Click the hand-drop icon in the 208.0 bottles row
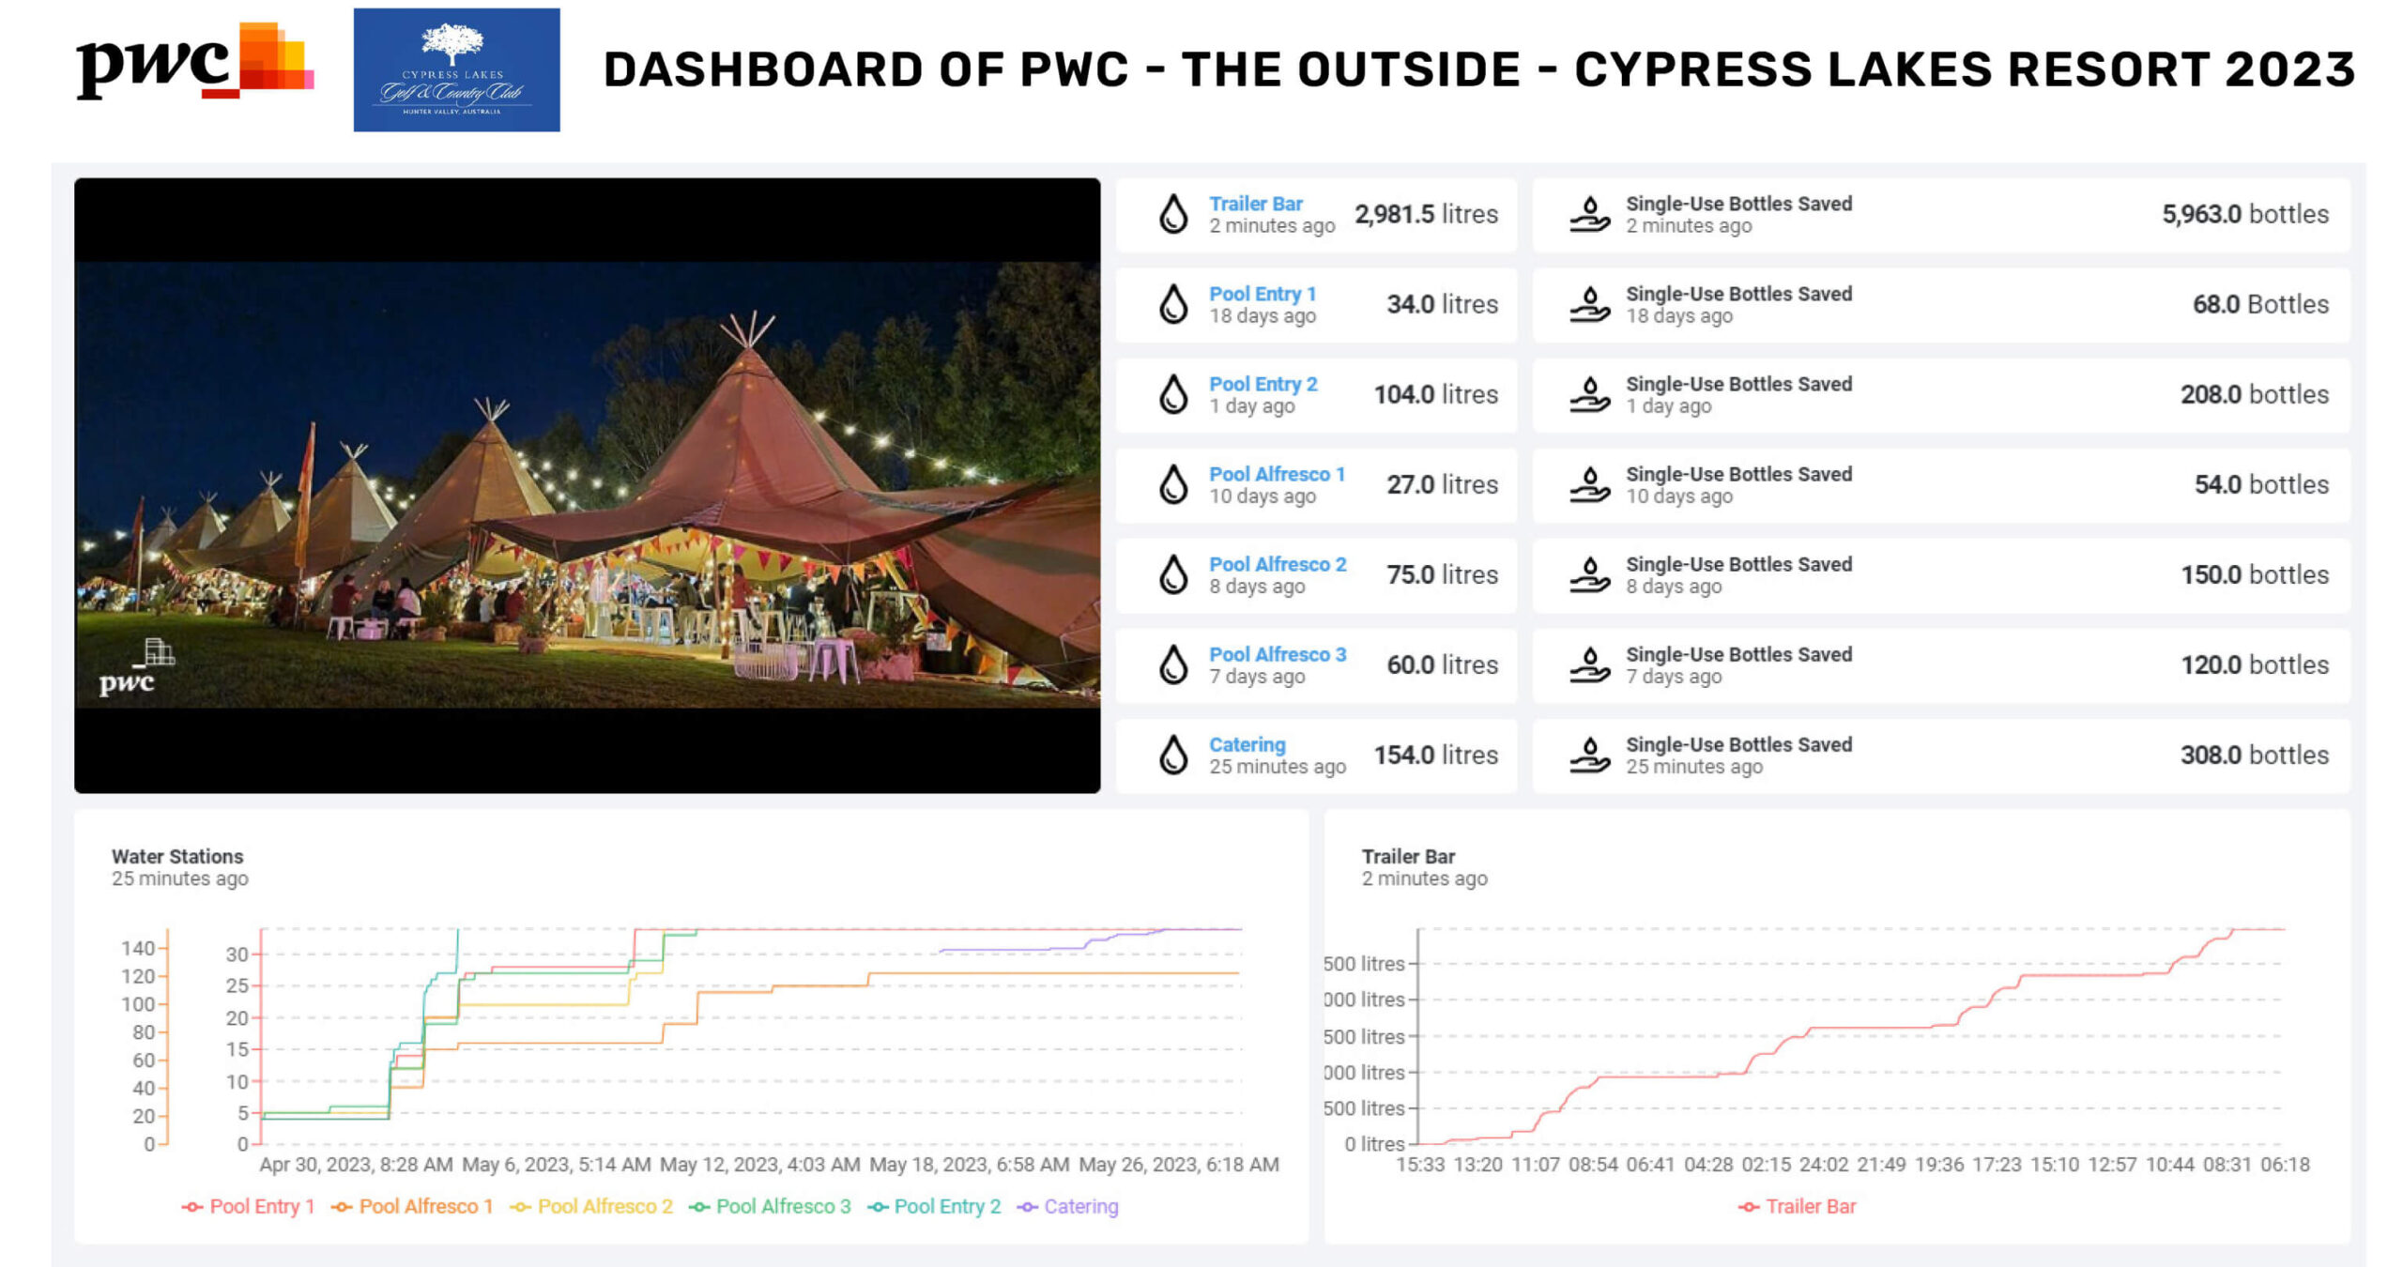This screenshot has width=2403, height=1267. pos(1589,394)
